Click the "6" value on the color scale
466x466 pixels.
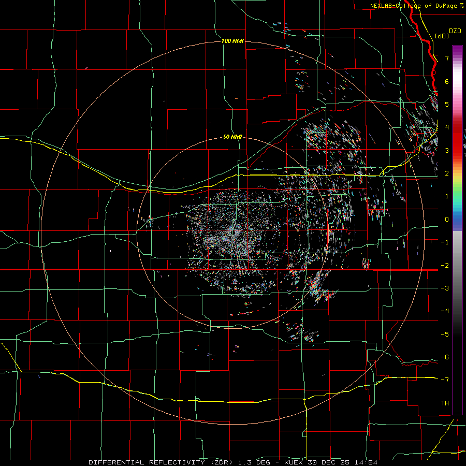coord(447,81)
